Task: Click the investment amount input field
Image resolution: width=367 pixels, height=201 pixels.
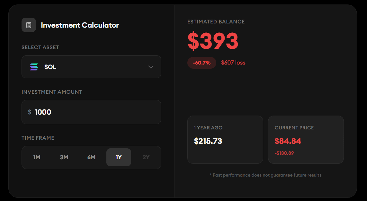Action: coord(96,112)
